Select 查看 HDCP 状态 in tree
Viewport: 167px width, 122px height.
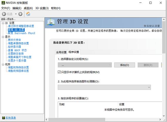(x=17, y=50)
